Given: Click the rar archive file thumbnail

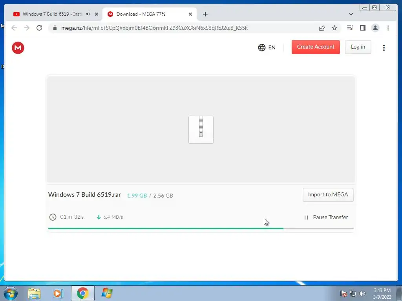Looking at the screenshot, I should pyautogui.click(x=201, y=129).
